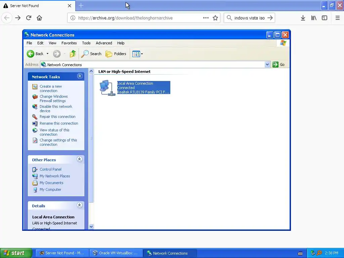
Task: Switch to Server Not Found taskbar button
Action: pos(62,253)
